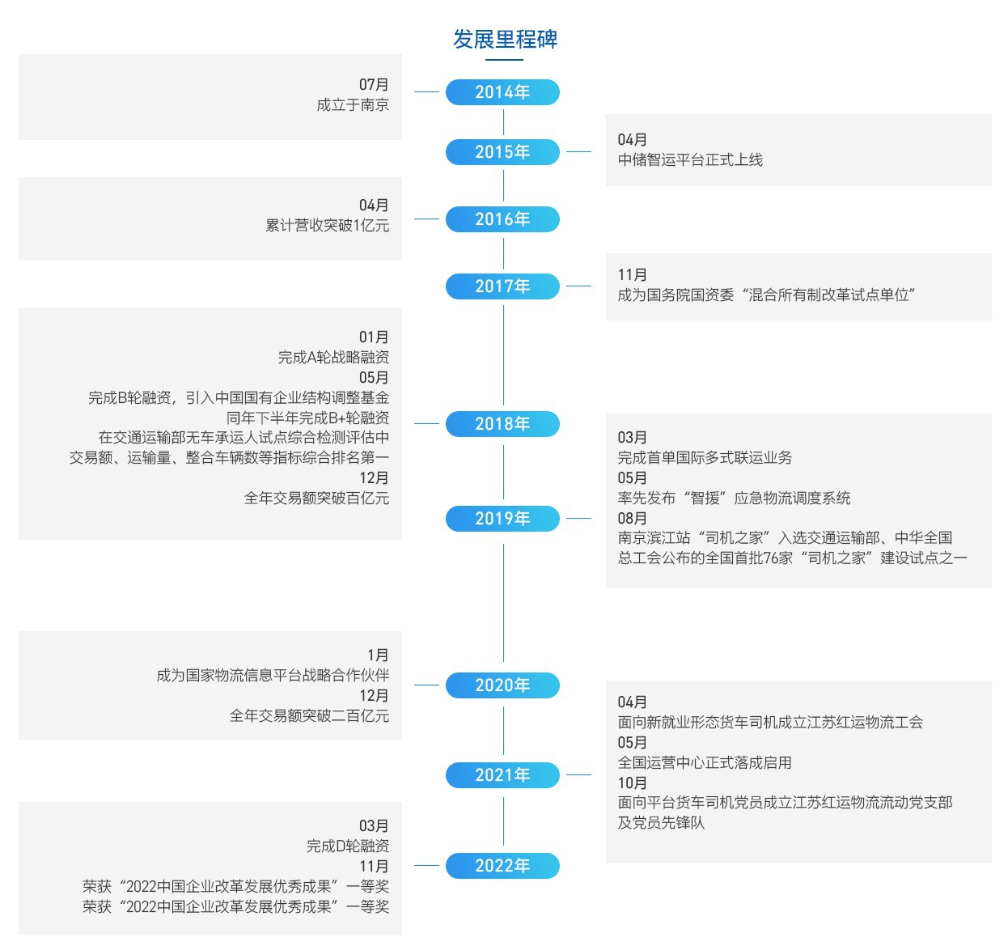This screenshot has height=946, width=1008.
Task: Click the 混合所有制改革试点单位 line
Action: click(766, 295)
